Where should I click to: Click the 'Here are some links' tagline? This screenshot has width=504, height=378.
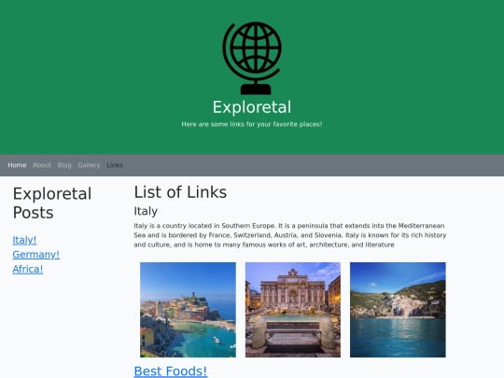[252, 124]
